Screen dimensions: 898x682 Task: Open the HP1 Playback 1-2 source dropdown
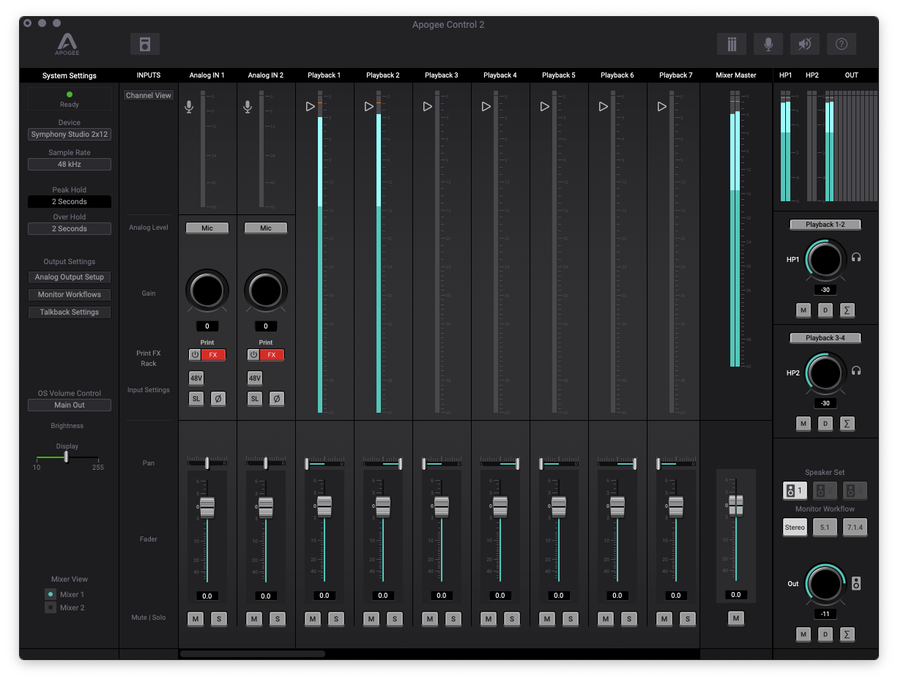tap(825, 225)
